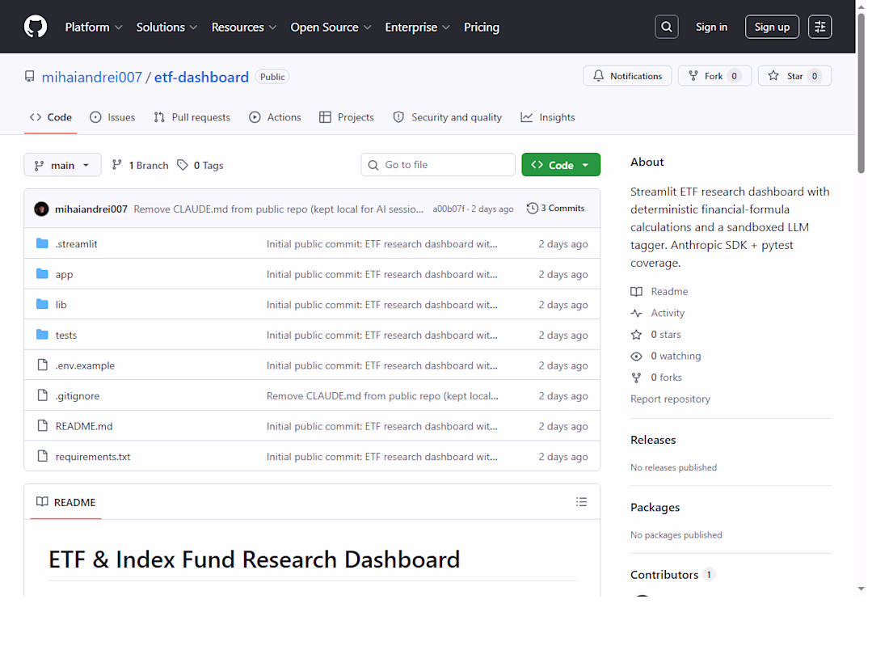Click the Star icon in the Star button

pos(773,75)
